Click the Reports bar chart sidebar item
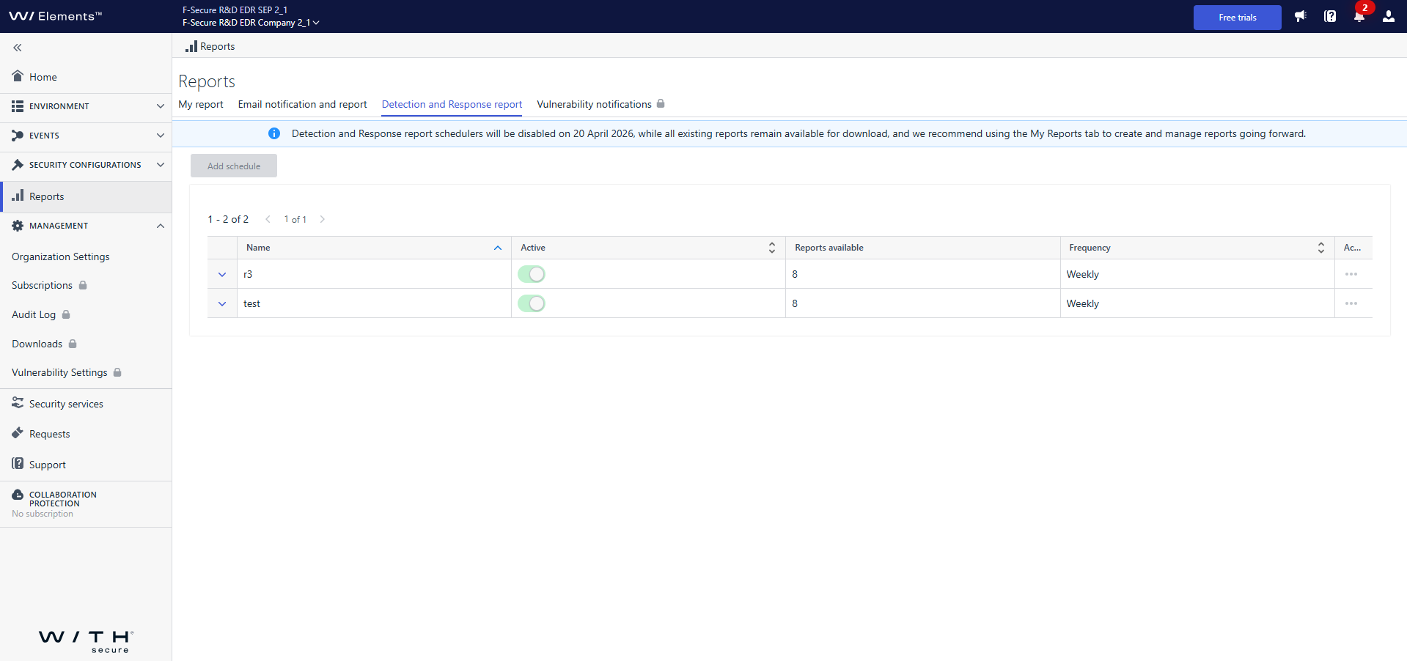 [86, 196]
